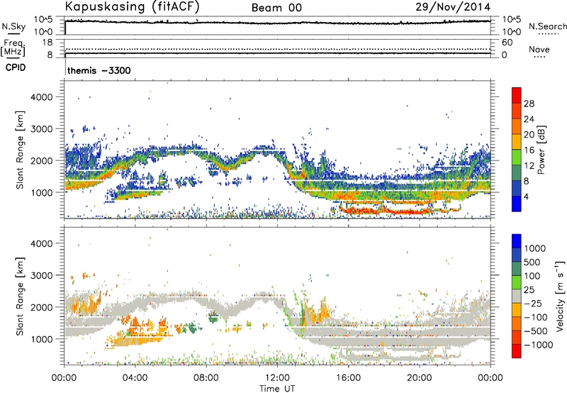
Task: Click the 'Nave' legend label
Action: pos(539,49)
